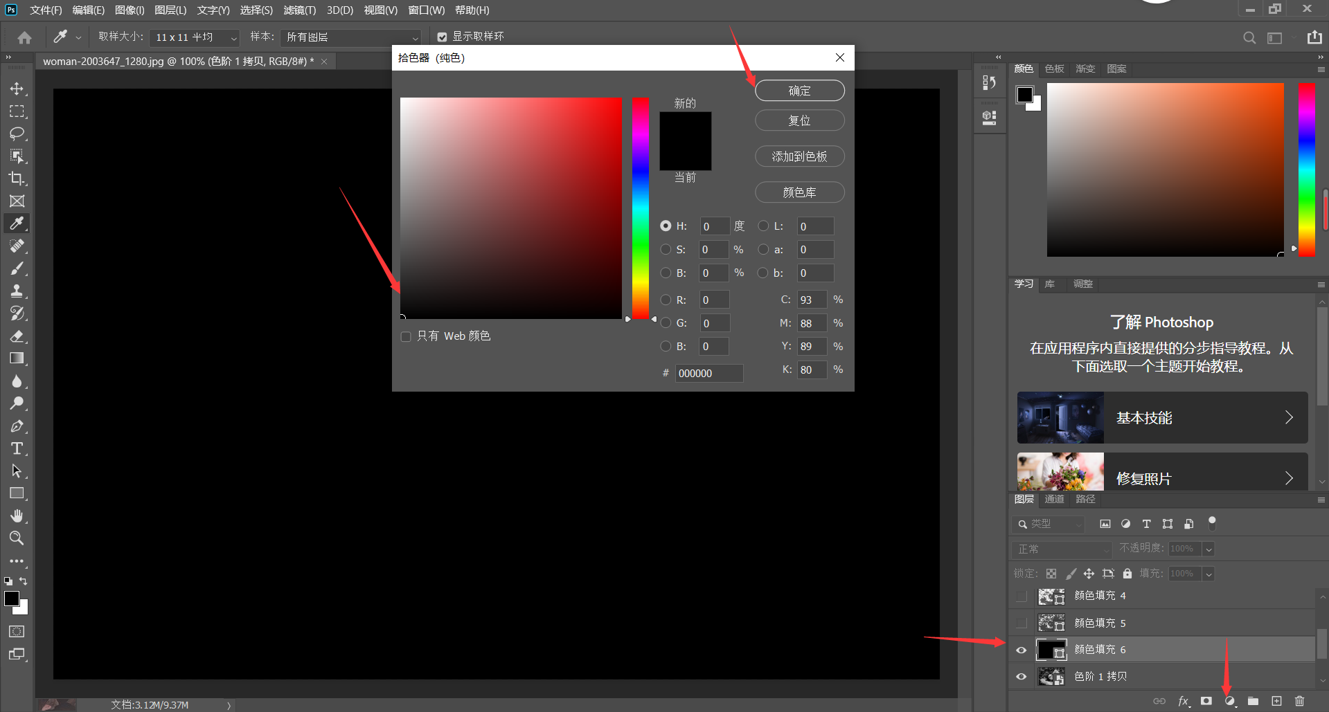Image resolution: width=1329 pixels, height=712 pixels.
Task: Toggle the 显示取样环 checkbox
Action: tap(442, 37)
